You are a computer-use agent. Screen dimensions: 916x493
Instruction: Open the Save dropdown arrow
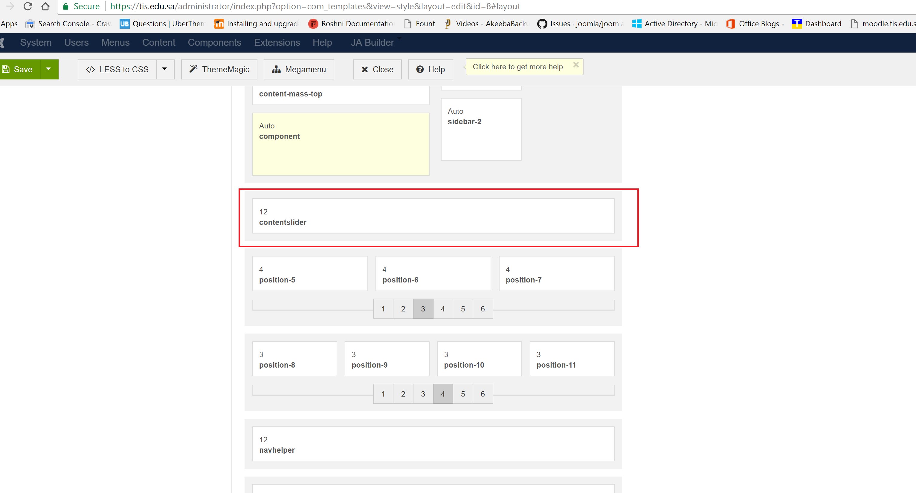pos(49,69)
